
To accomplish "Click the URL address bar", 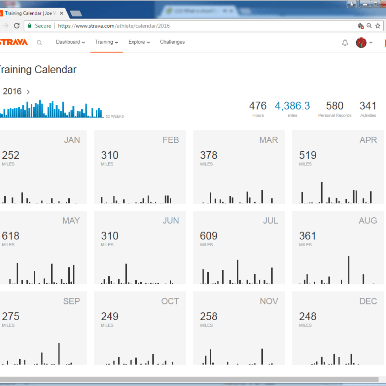I will pyautogui.click(x=197, y=26).
